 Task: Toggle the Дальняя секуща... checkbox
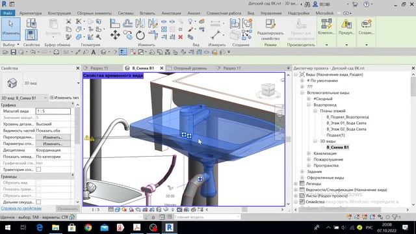(38, 202)
